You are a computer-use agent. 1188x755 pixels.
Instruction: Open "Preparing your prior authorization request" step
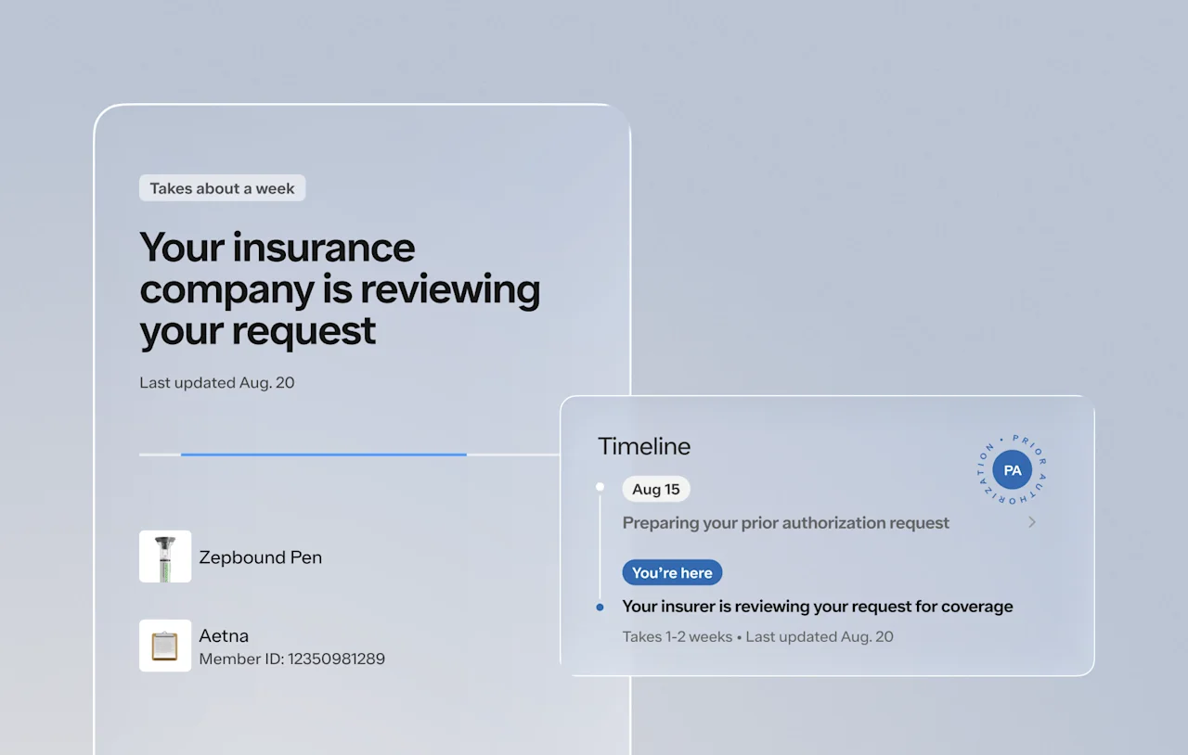pos(785,523)
